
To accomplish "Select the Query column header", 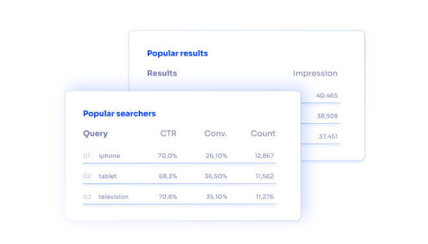I will click(95, 133).
